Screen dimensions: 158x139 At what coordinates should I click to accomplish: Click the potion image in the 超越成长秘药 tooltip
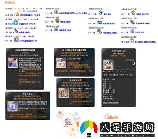click(x=64, y=93)
